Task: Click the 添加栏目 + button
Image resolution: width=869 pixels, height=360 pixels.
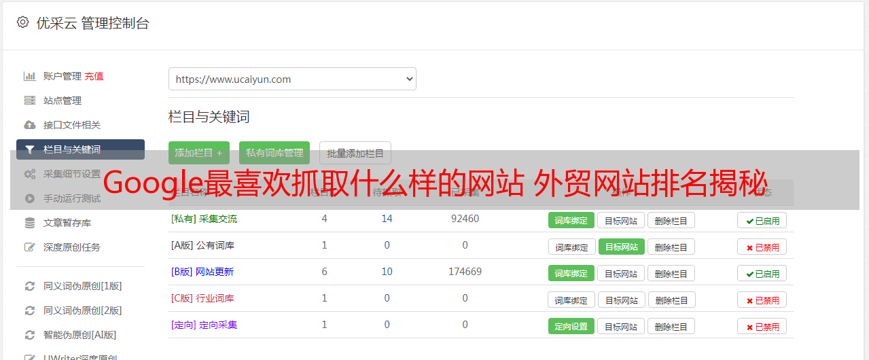Action: [199, 153]
